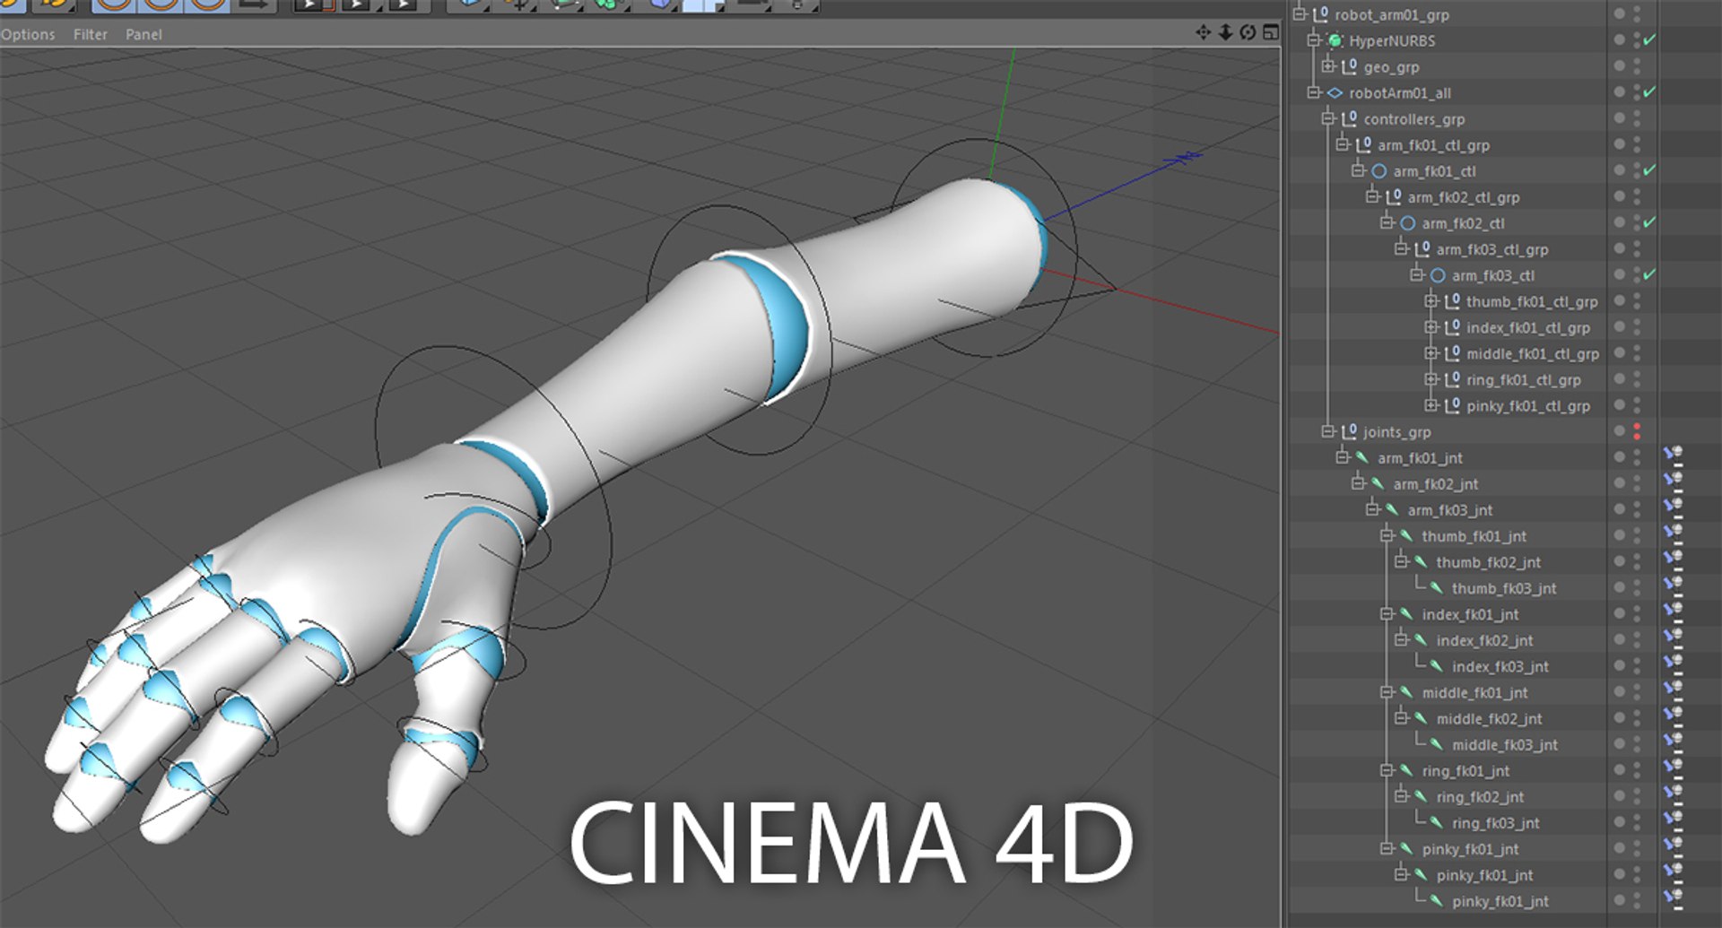Click the HyperNURBS object icon
Image resolution: width=1722 pixels, height=928 pixels.
pos(1335,40)
